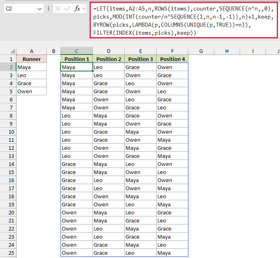Click the Name Box showing C2
Screen dimensions: 280x258
click(x=23, y=8)
